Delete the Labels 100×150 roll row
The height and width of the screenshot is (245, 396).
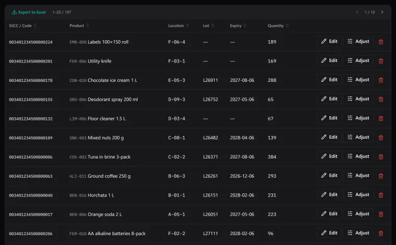tap(381, 42)
